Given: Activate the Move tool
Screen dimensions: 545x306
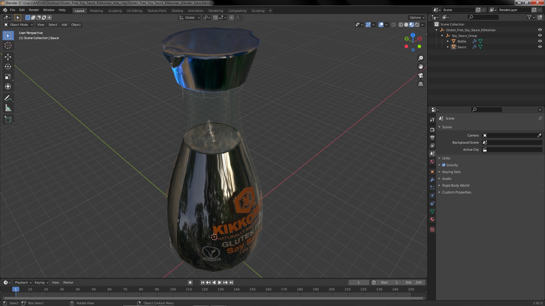Looking at the screenshot, I should (8, 57).
